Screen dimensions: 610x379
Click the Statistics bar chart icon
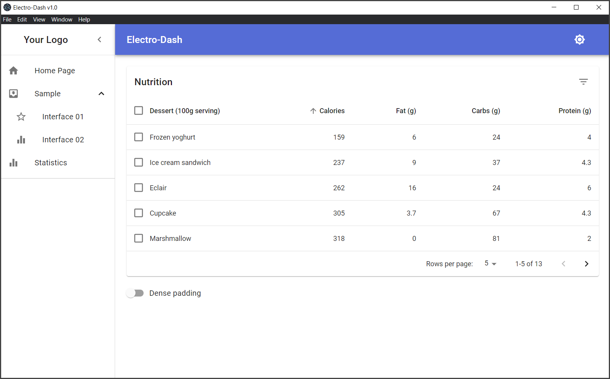(x=13, y=163)
